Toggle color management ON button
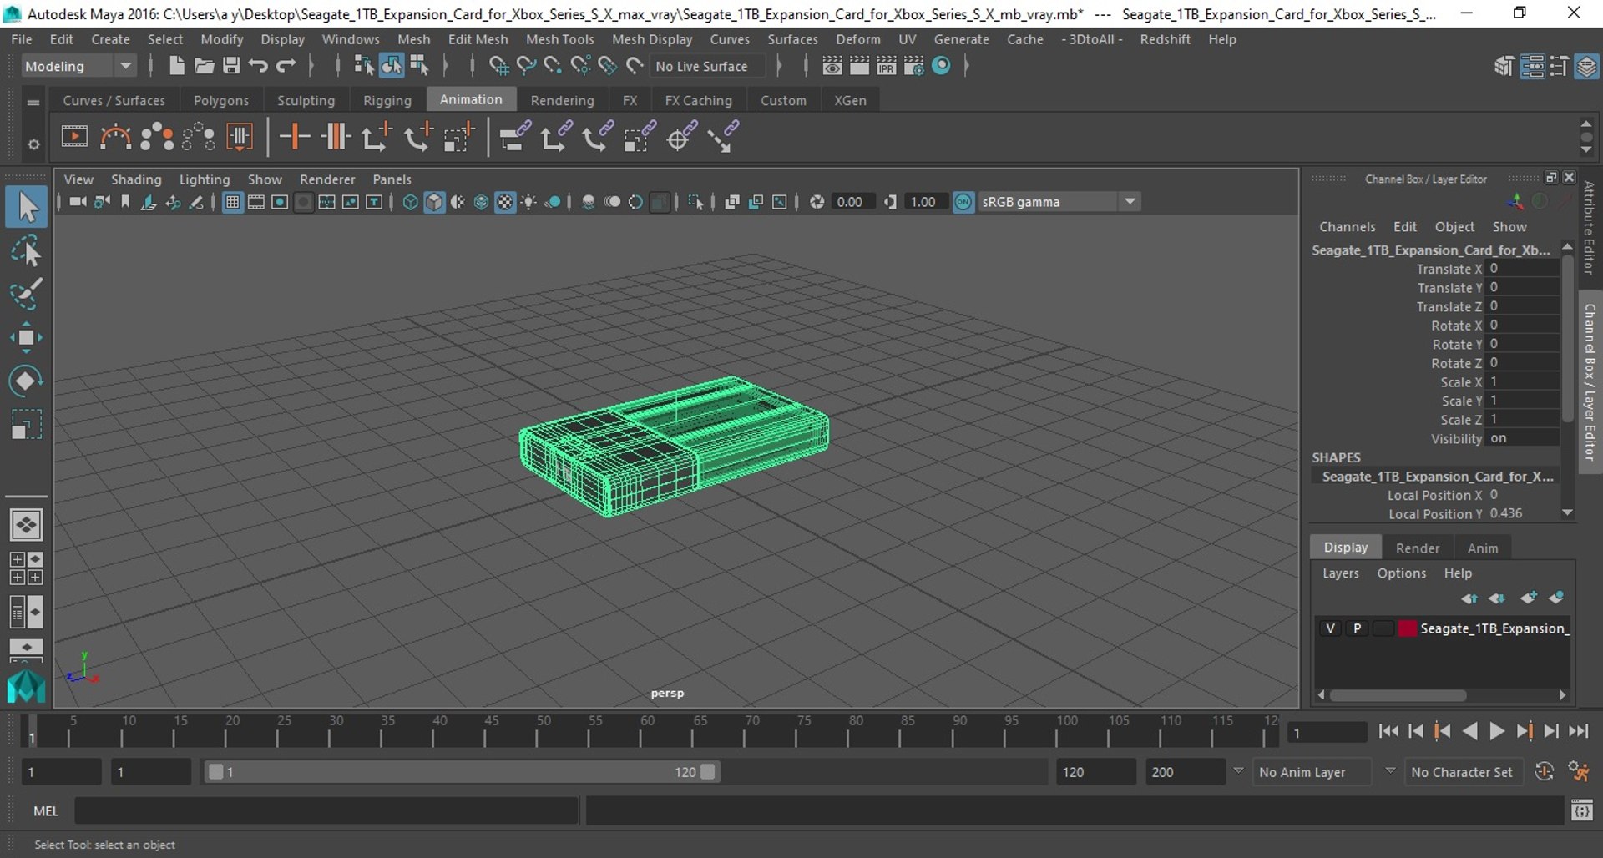The width and height of the screenshot is (1603, 858). point(963,202)
